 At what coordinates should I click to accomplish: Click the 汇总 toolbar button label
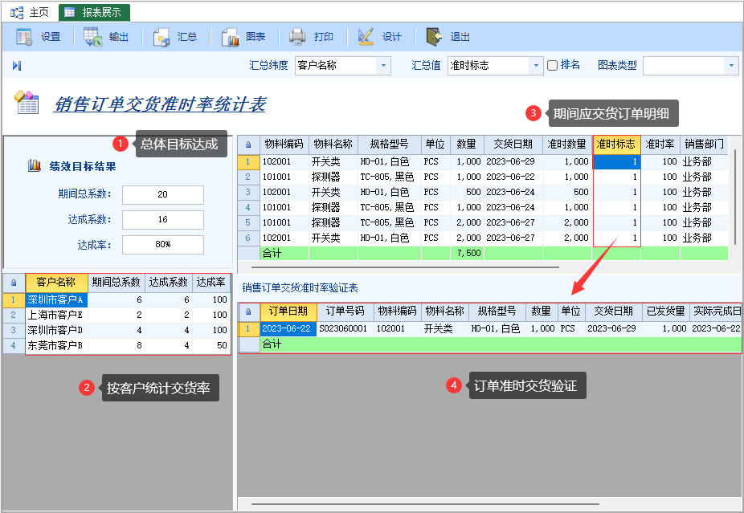tap(187, 37)
